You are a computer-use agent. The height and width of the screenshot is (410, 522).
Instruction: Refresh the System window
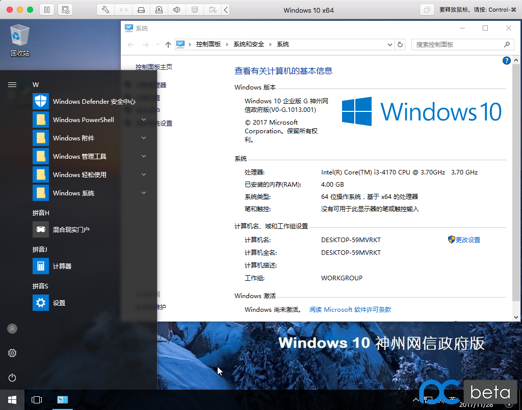pos(400,45)
